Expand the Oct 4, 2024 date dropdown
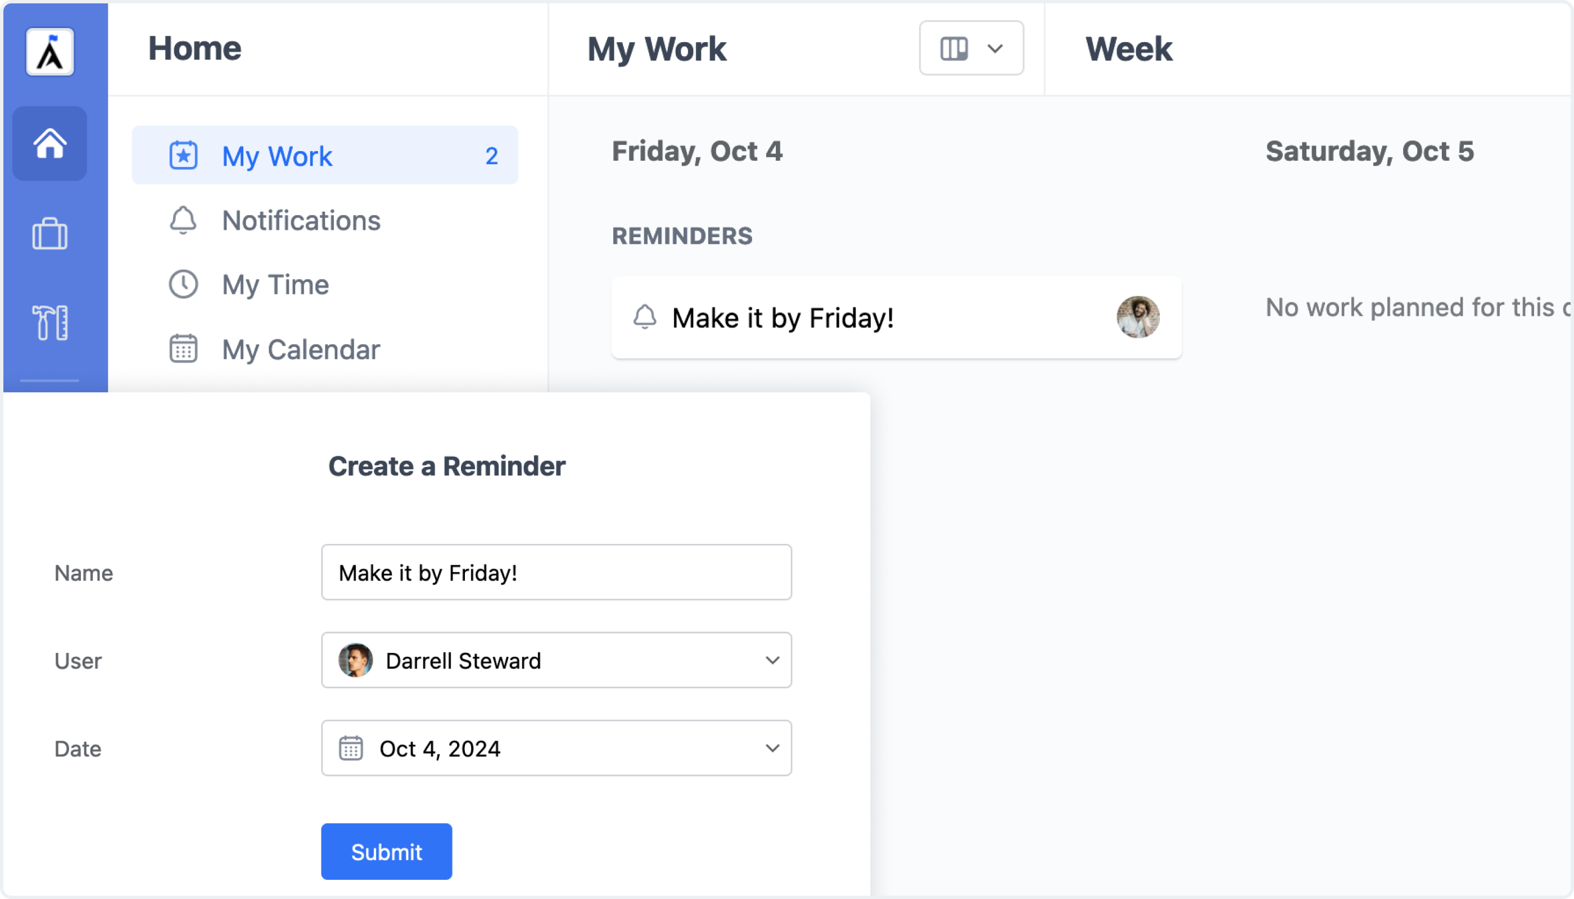This screenshot has width=1574, height=899. click(557, 748)
